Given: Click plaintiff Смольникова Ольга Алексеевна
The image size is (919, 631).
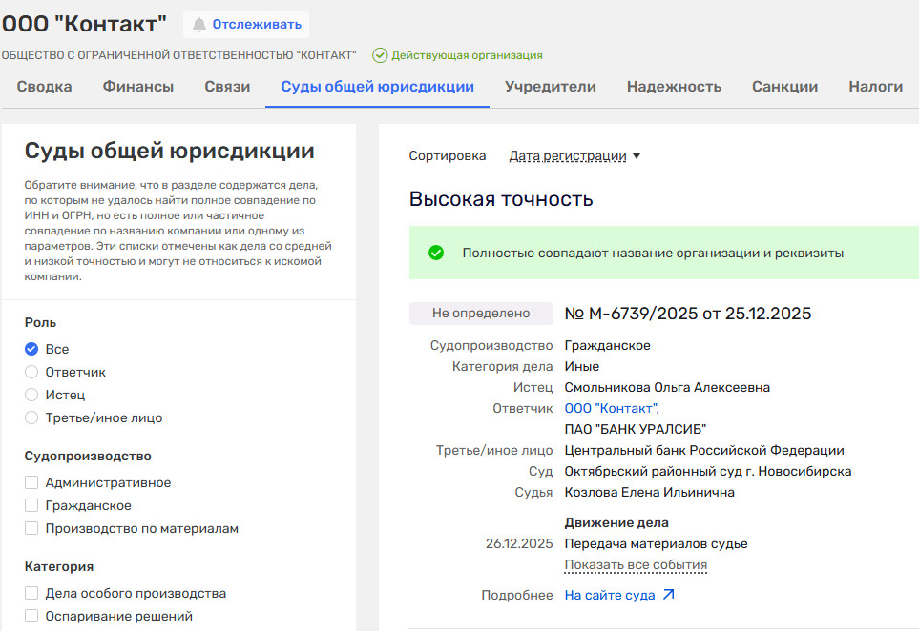Looking at the screenshot, I should (667, 387).
